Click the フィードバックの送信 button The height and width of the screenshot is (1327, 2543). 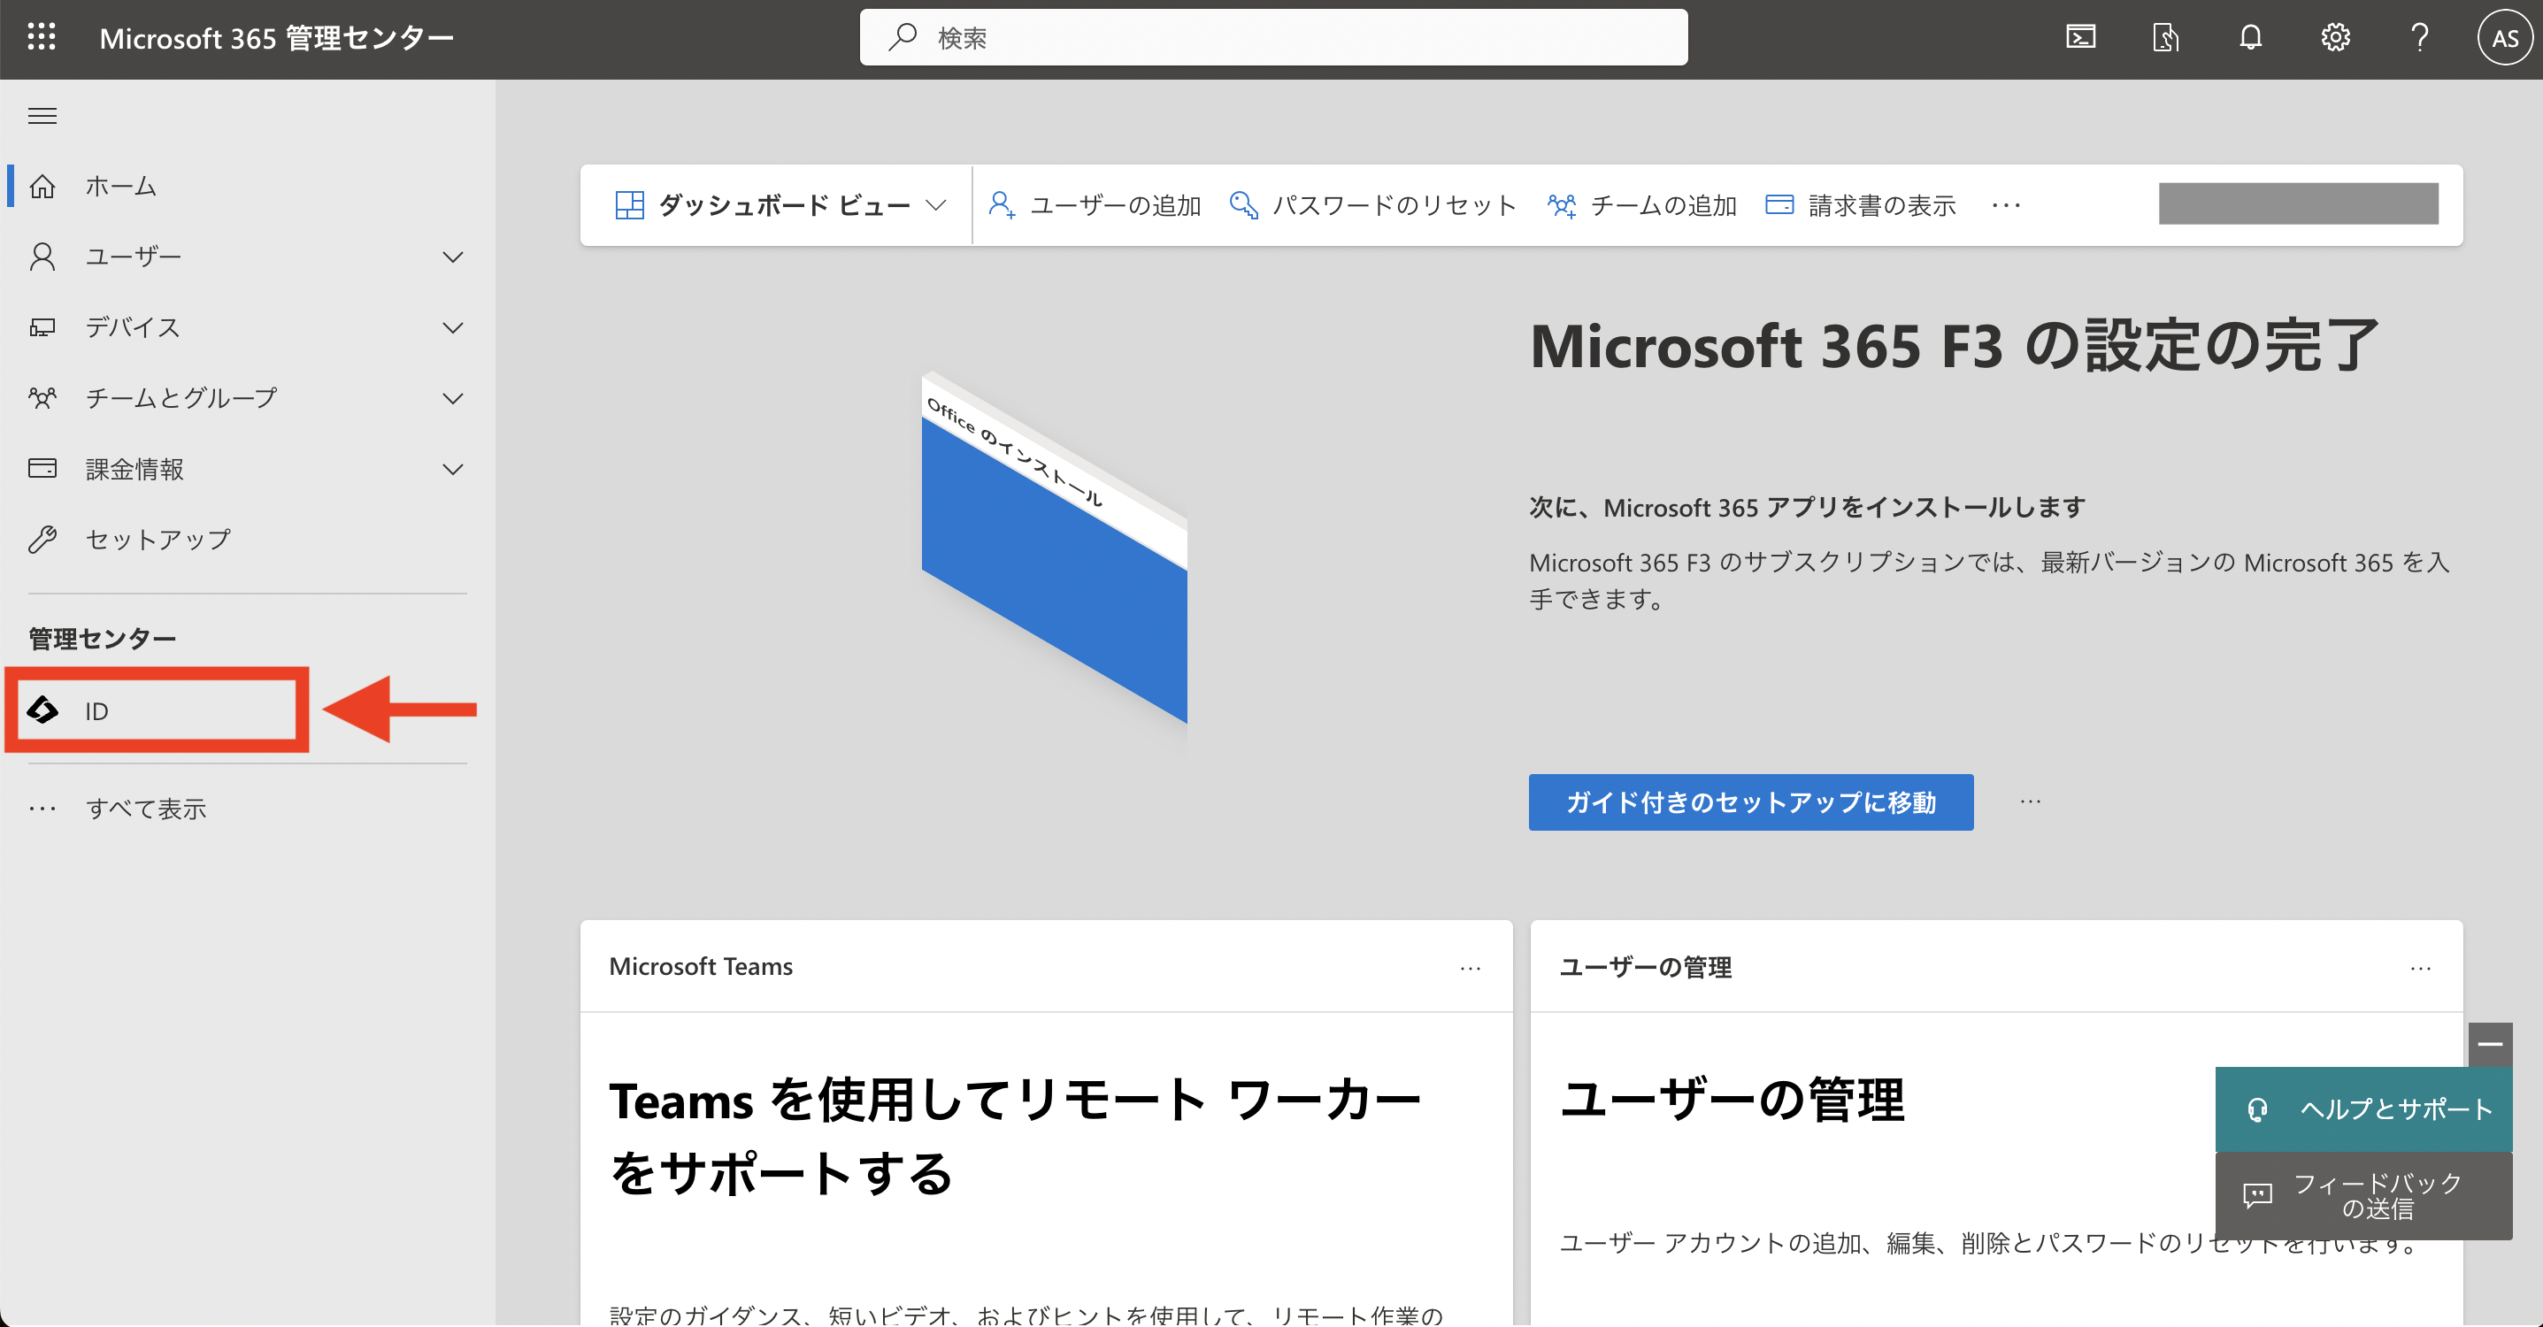pos(2363,1196)
